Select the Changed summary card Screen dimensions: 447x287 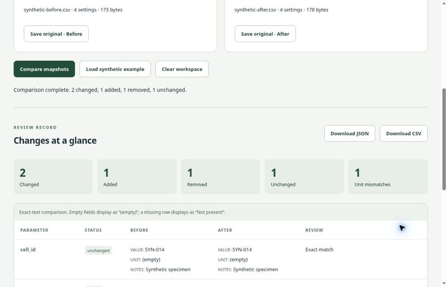[53, 177]
